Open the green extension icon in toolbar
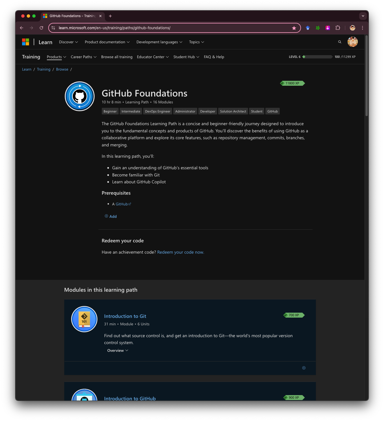Screen dimensions: 384x421 318,28
